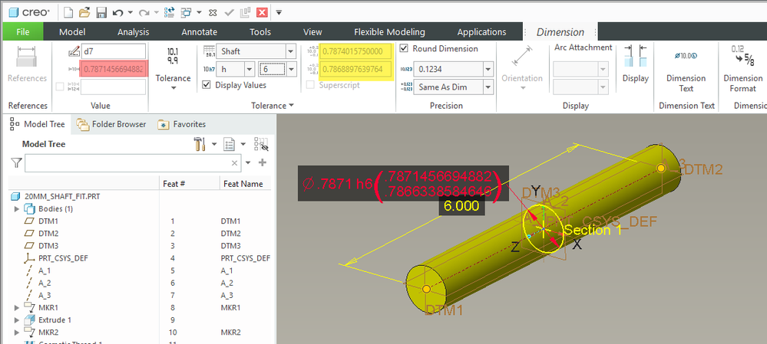Image resolution: width=767 pixels, height=344 pixels.
Task: Open the Dimension Text tool
Action: 686,67
